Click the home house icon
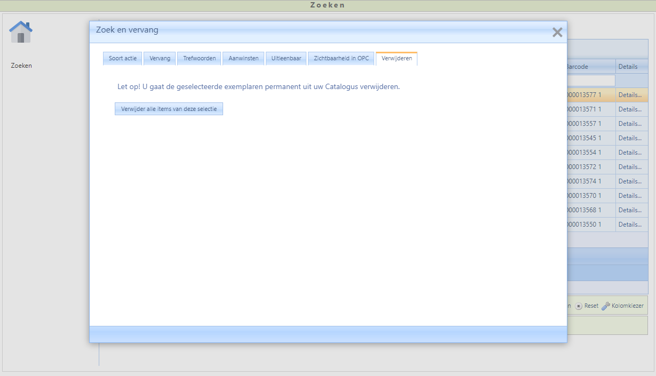 [21, 33]
